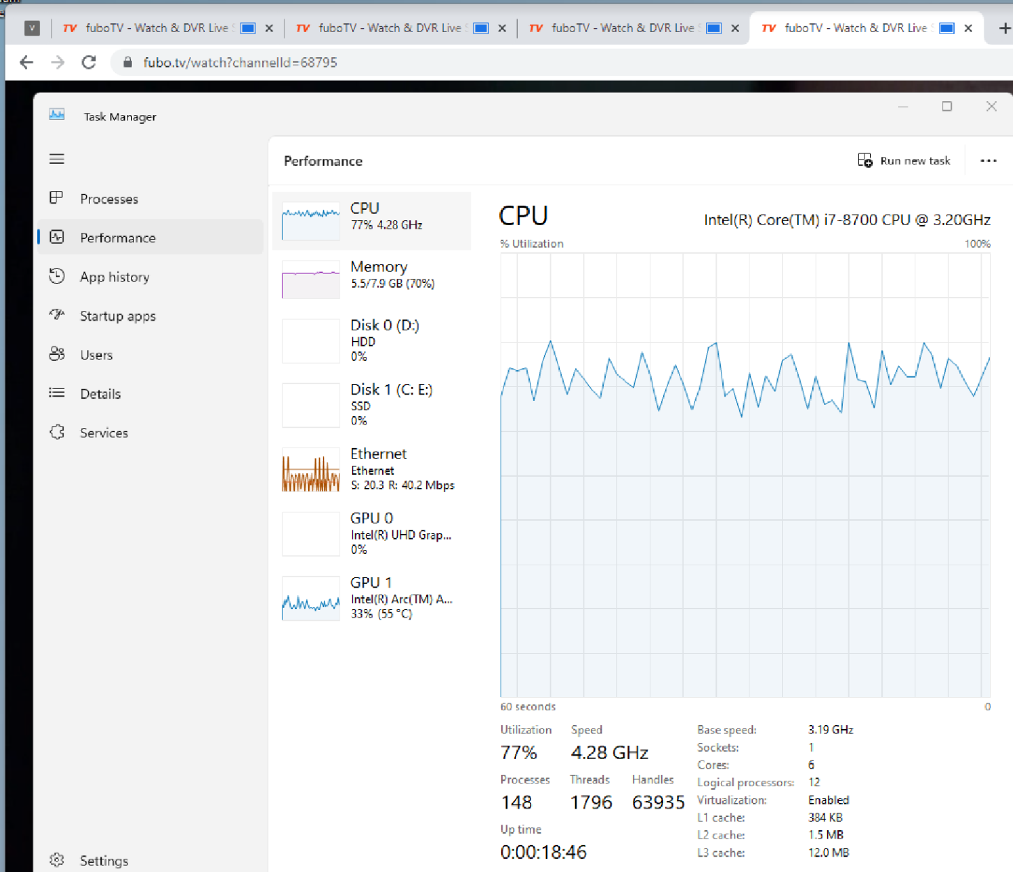Toggle the hamburger navigation menu
1013x872 pixels.
57,159
